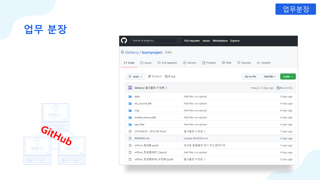Click Add files via upload for data
This screenshot has width=320, height=180.
pos(195,96)
